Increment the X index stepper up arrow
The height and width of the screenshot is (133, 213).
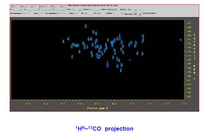[20, 10]
